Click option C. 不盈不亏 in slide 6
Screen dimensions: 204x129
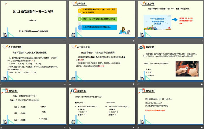point(150,75)
